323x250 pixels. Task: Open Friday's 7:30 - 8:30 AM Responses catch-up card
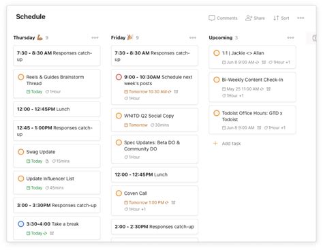pyautogui.click(x=155, y=56)
